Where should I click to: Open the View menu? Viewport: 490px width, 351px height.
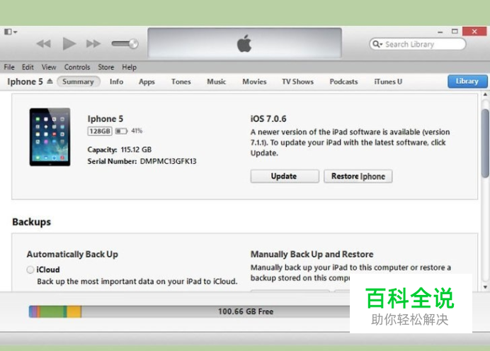(49, 67)
